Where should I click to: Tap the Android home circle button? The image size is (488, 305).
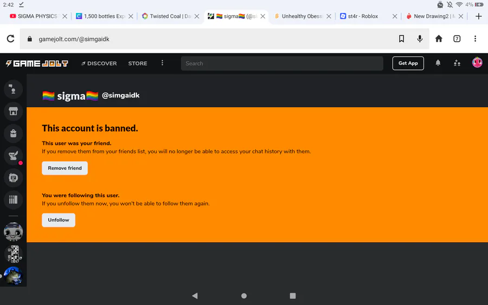coord(244,296)
